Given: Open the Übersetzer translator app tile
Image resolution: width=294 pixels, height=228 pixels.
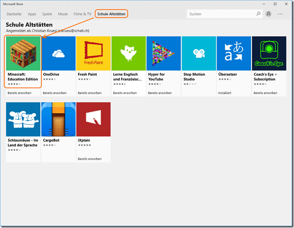Looking at the screenshot, I should pyautogui.click(x=233, y=54).
